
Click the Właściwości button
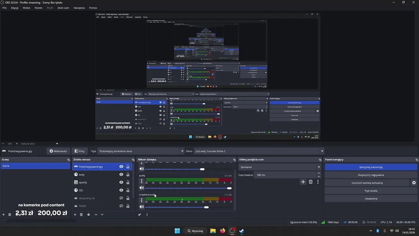click(x=58, y=151)
